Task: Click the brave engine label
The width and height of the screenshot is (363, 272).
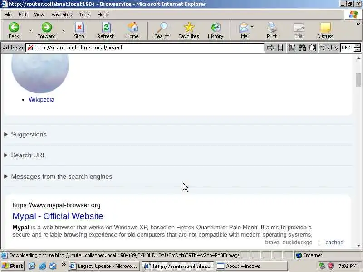Action: pyautogui.click(x=272, y=243)
